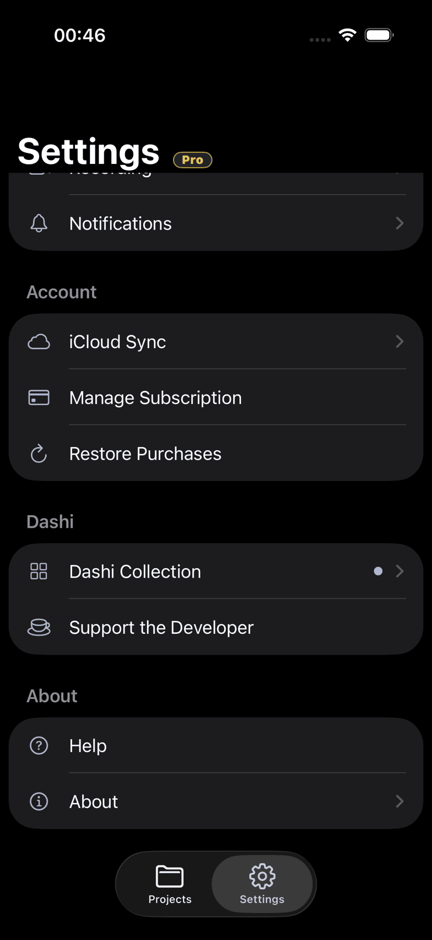The height and width of the screenshot is (940, 432).
Task: Tap the Notifications bell icon
Action: tap(39, 223)
